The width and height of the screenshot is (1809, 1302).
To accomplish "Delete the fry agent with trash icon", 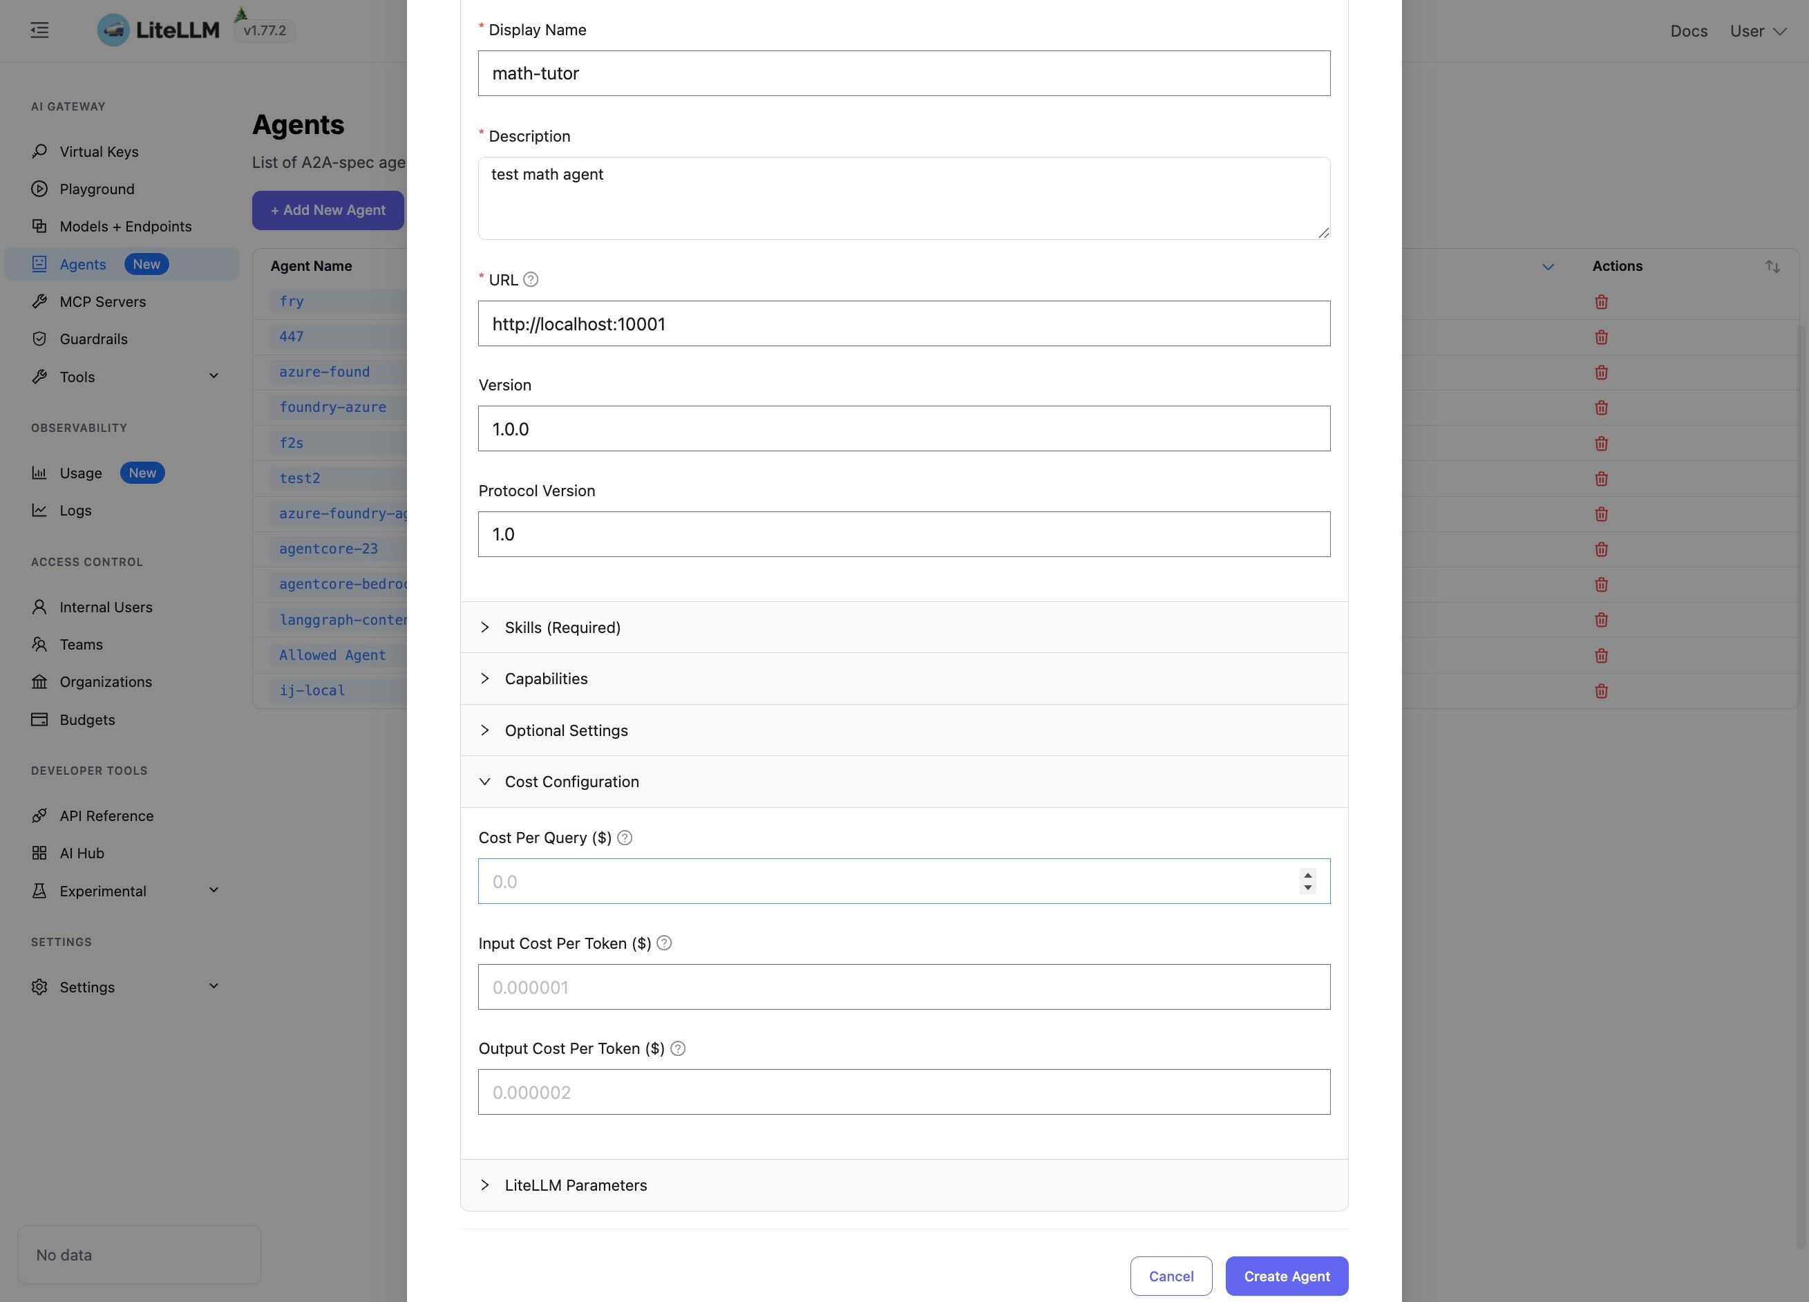I will pyautogui.click(x=1601, y=301).
